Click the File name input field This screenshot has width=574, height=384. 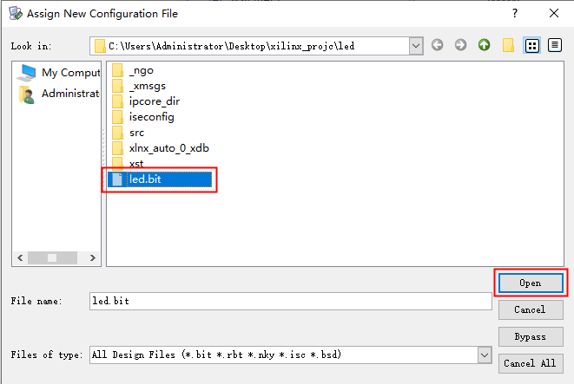click(x=290, y=301)
